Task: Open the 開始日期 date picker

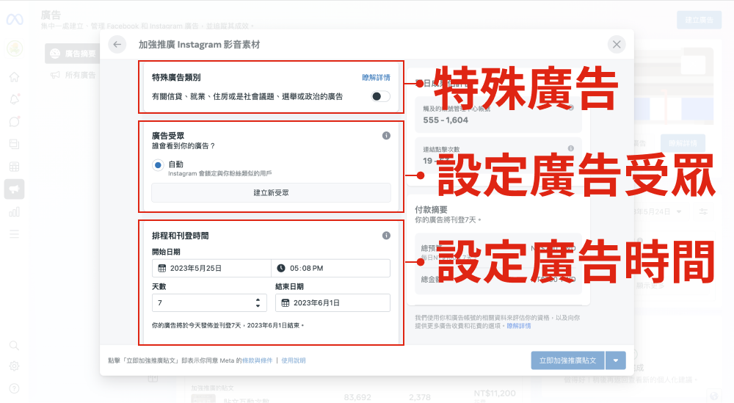Action: point(211,269)
